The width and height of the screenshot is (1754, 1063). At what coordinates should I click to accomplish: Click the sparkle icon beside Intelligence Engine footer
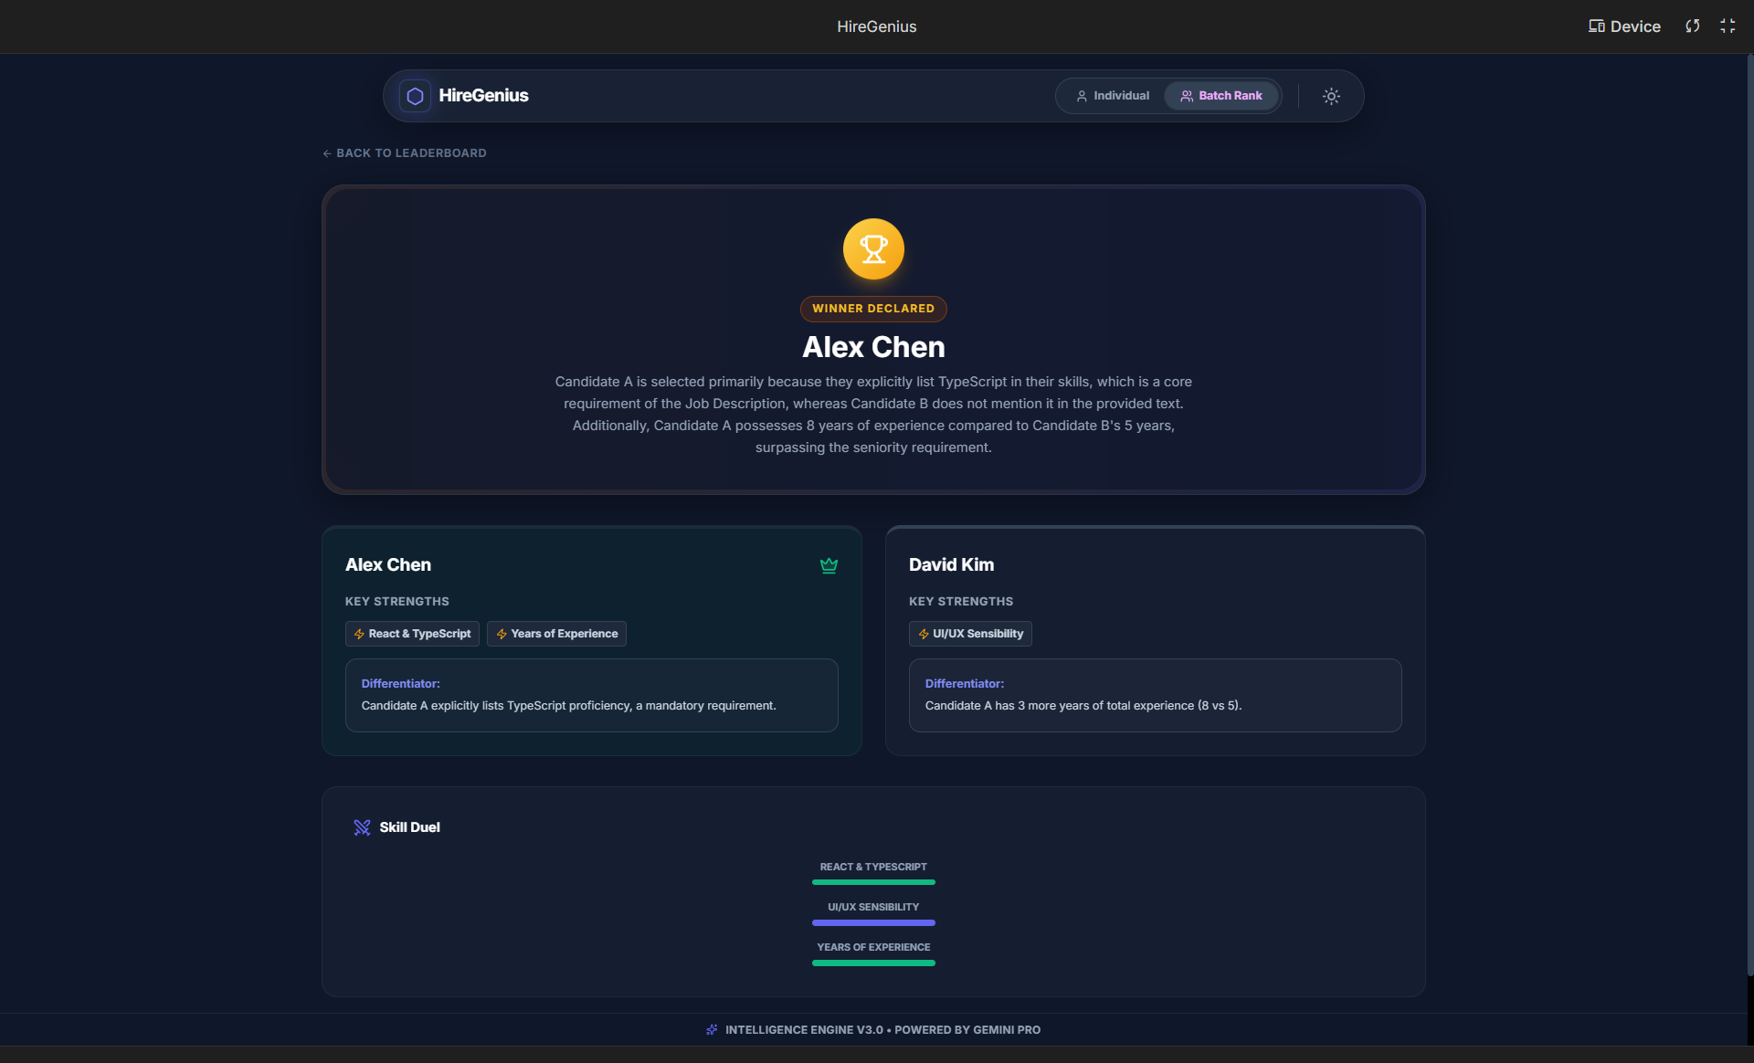[712, 1030]
